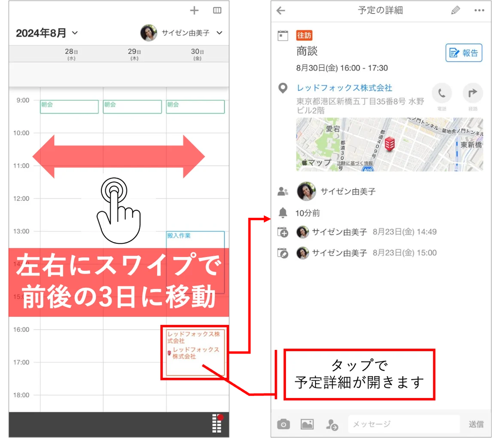Open the three-dots more options menu
Viewport: 492px width, 438px height.
click(x=479, y=11)
